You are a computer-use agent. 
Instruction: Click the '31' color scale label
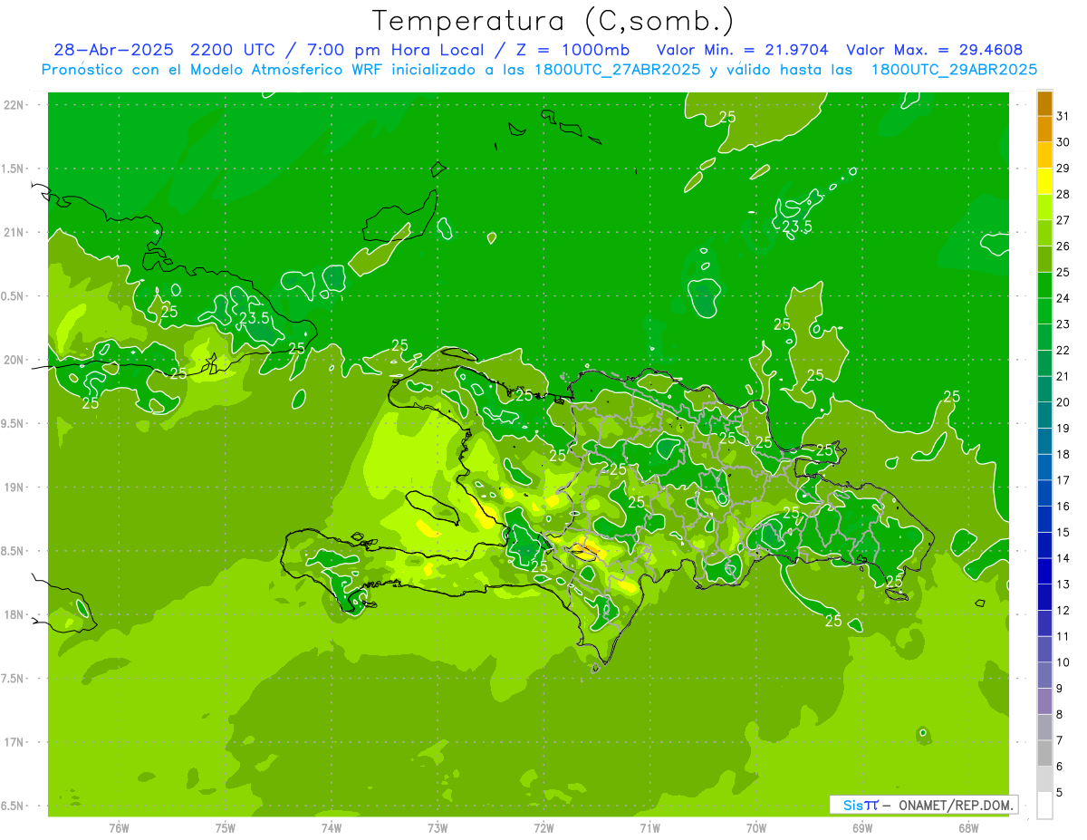click(x=1063, y=116)
